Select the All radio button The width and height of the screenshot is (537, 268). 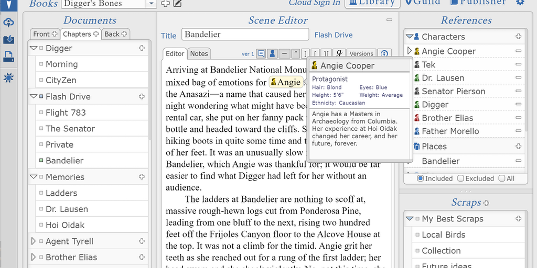click(502, 178)
